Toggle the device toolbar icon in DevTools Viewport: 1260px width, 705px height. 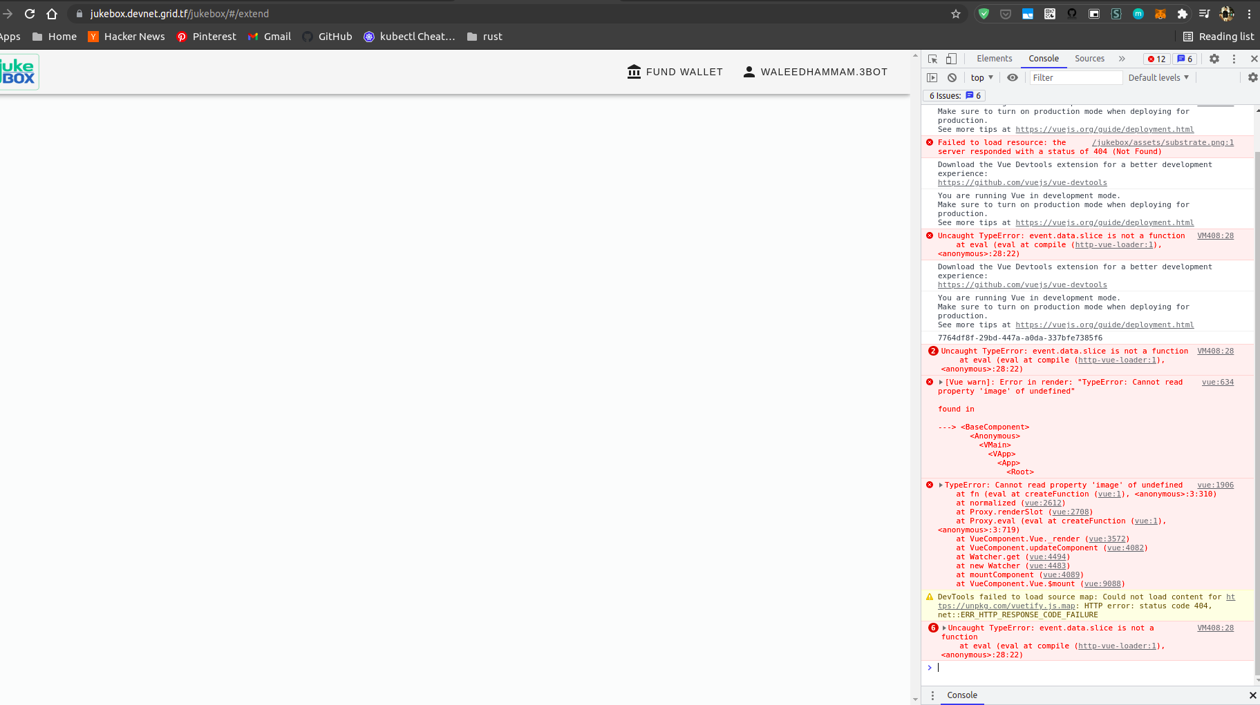tap(952, 59)
